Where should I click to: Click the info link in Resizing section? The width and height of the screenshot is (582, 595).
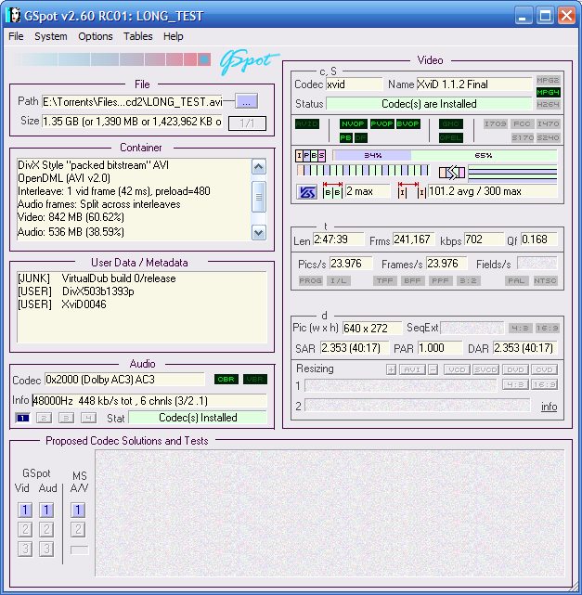click(549, 407)
